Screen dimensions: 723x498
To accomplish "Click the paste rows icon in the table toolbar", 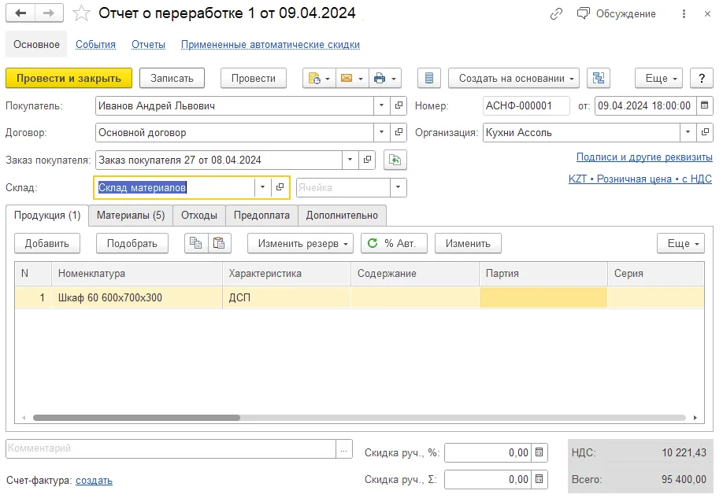I will point(219,243).
